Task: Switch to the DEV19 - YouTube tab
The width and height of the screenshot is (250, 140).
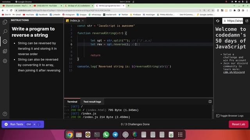Action: pyautogui.click(x=48, y=6)
